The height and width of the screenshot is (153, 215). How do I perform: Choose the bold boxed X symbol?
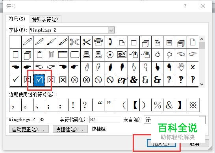(63, 80)
